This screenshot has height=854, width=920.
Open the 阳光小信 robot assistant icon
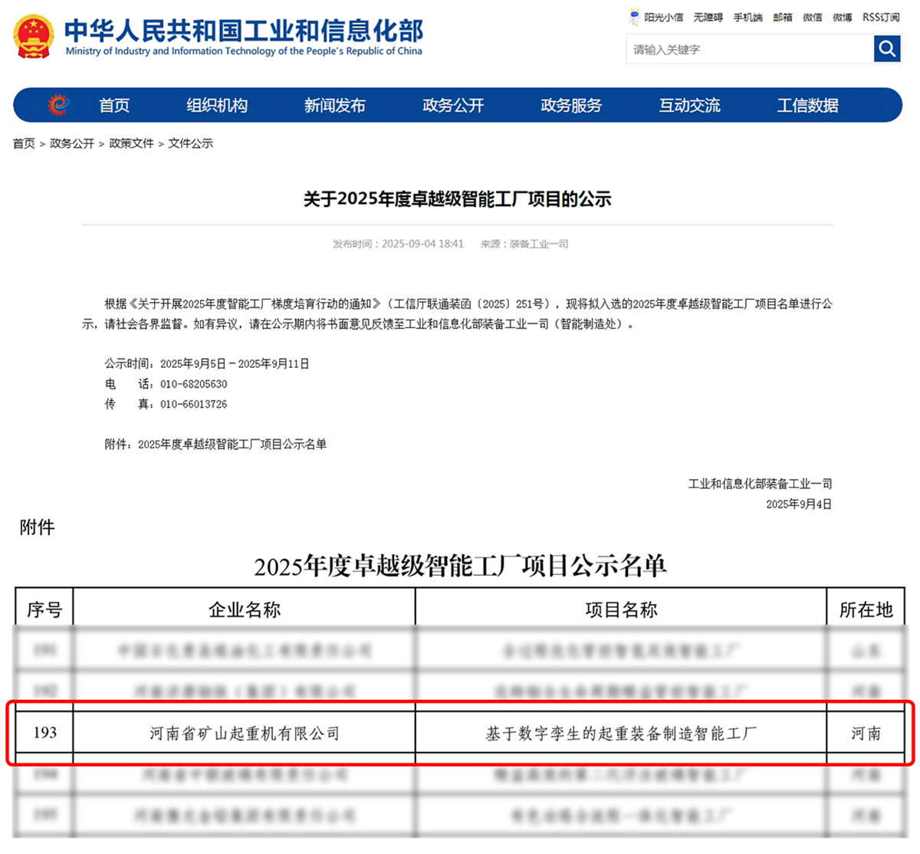point(635,17)
